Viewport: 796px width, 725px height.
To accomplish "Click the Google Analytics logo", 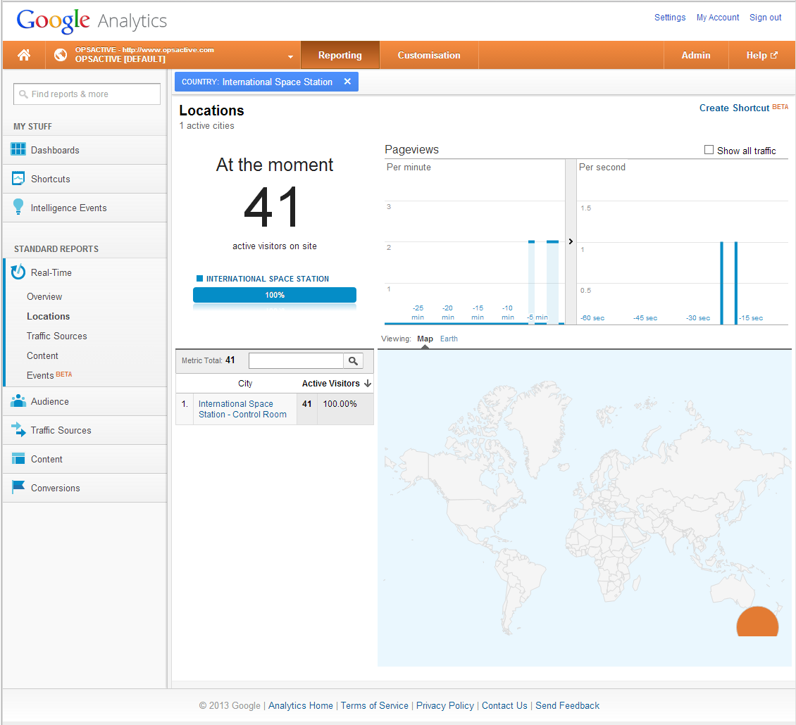I will (x=92, y=21).
